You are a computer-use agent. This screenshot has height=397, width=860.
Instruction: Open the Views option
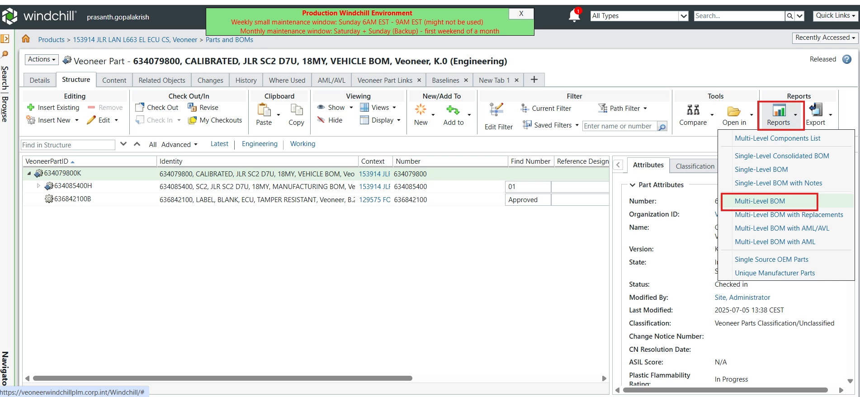378,108
